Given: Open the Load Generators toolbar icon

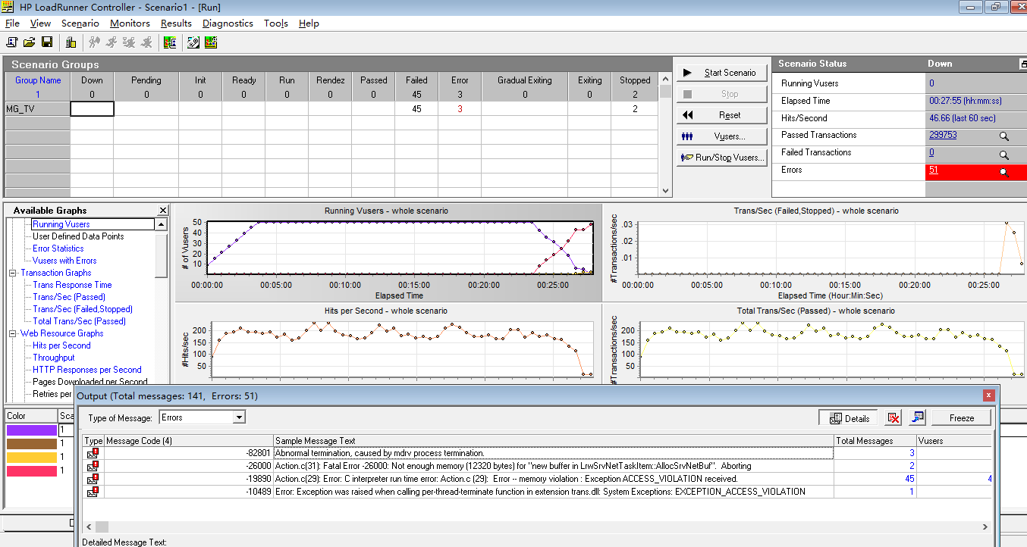Looking at the screenshot, I should click(x=71, y=42).
